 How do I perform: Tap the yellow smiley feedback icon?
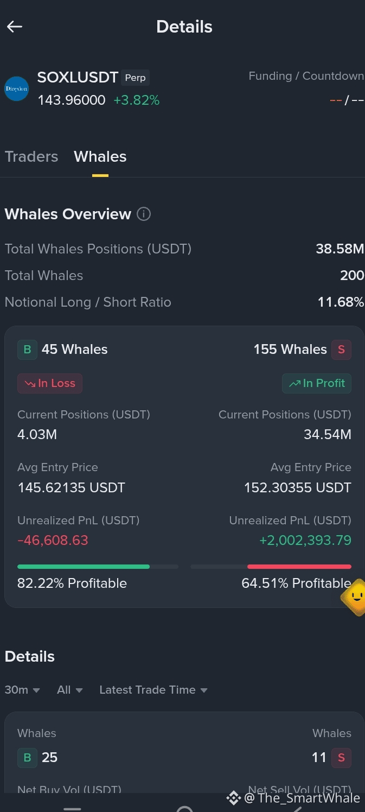[355, 597]
